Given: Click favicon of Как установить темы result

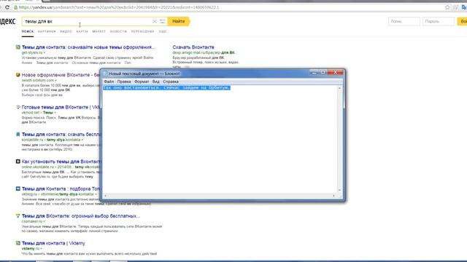Looking at the screenshot, I should 18,162.
